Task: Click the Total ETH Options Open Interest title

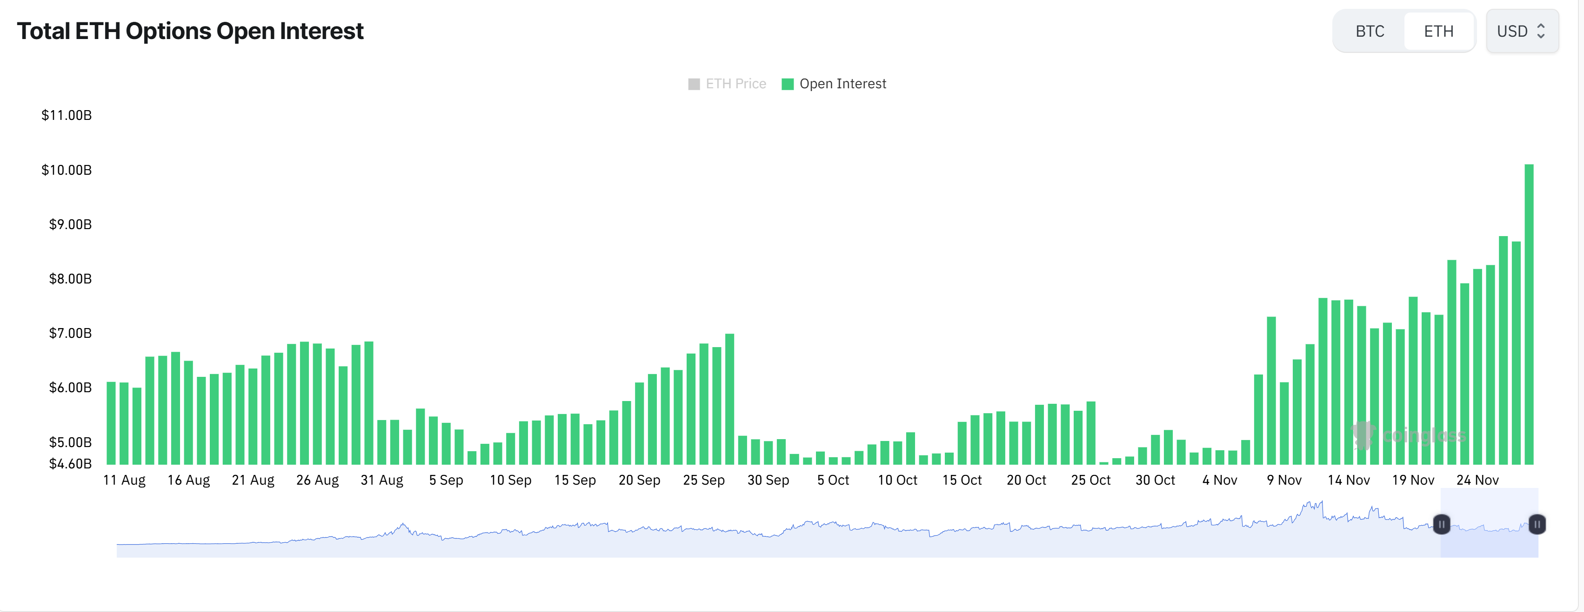Action: (191, 30)
